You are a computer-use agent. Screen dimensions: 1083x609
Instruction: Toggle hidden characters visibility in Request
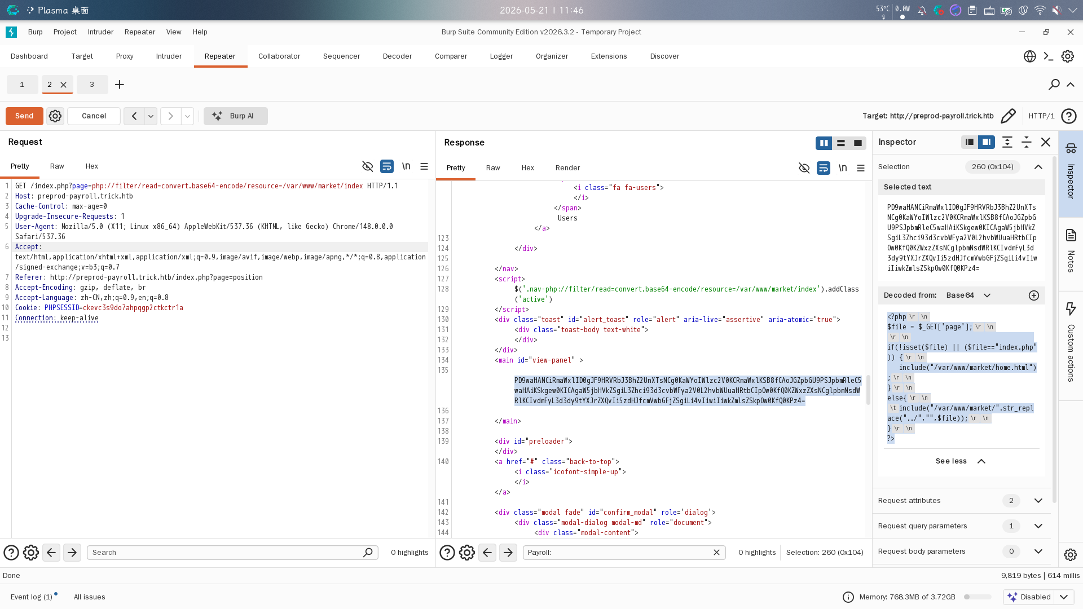point(368,166)
